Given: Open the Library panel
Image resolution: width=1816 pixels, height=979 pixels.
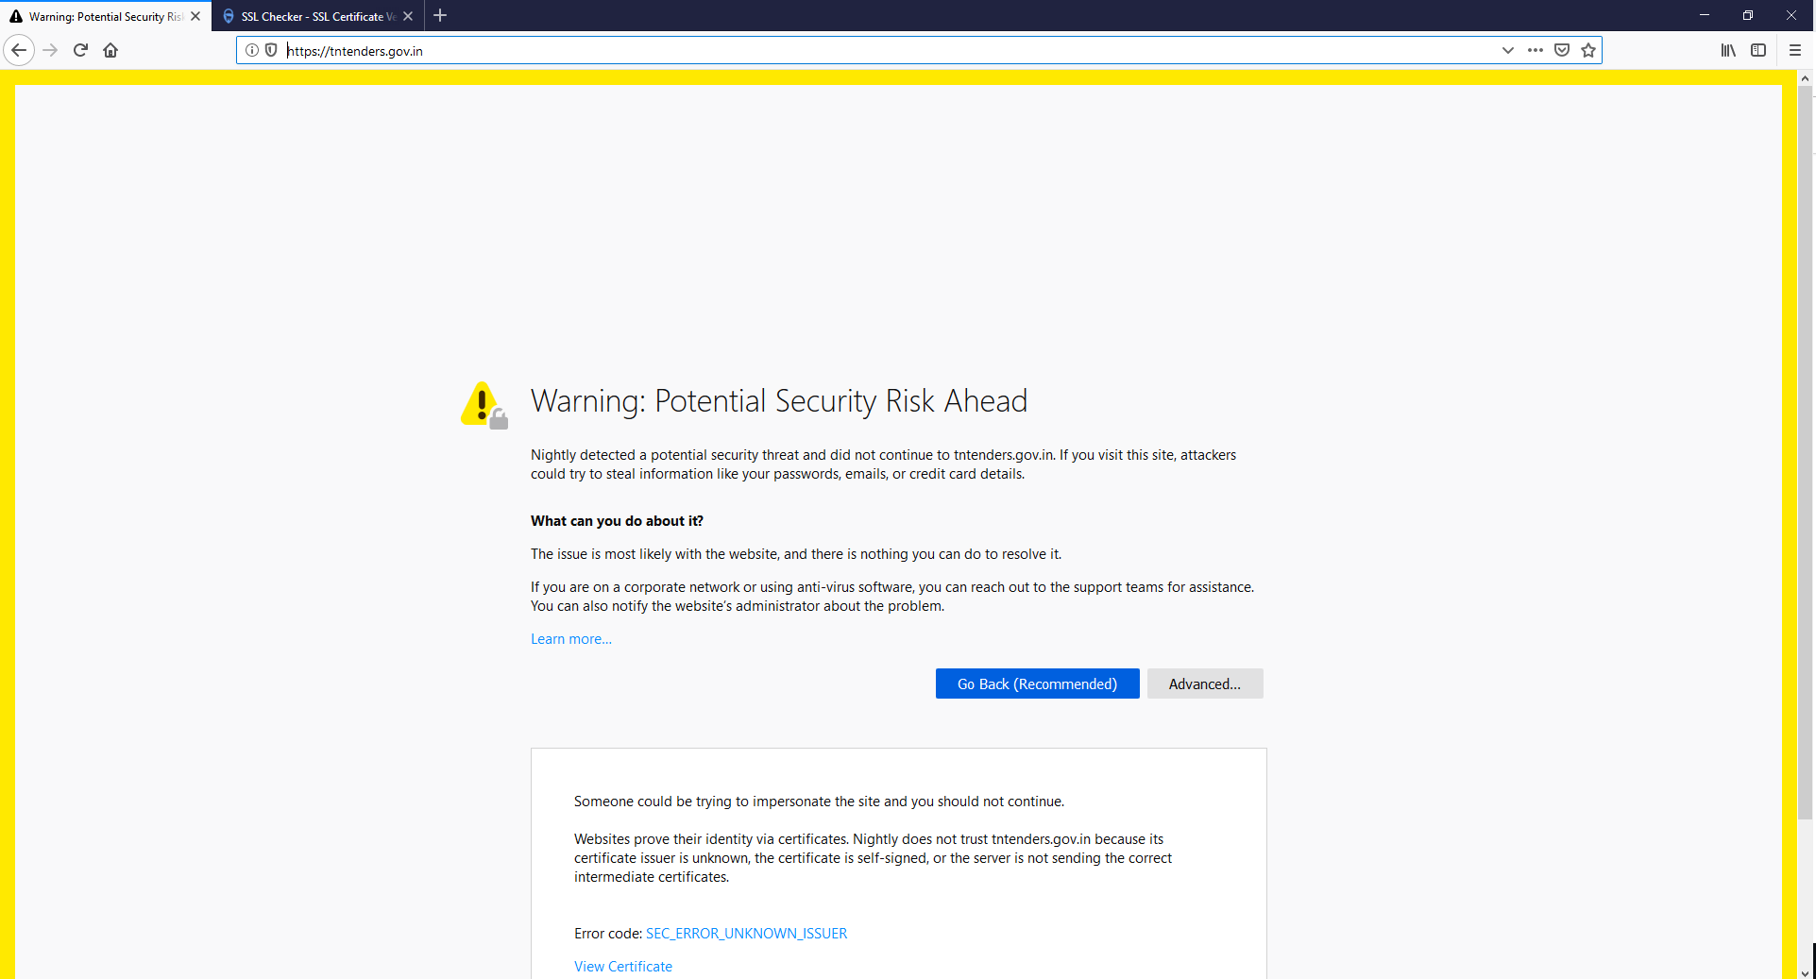Looking at the screenshot, I should coord(1728,50).
